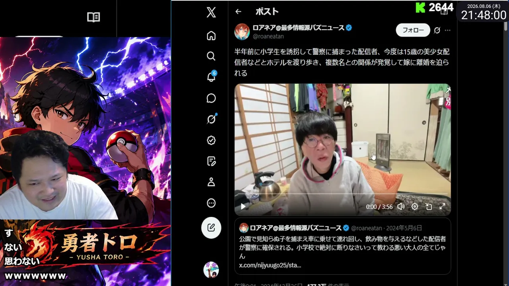Image resolution: width=509 pixels, height=286 pixels.
Task: Go to Home in the X sidebar
Action: [x=211, y=36]
